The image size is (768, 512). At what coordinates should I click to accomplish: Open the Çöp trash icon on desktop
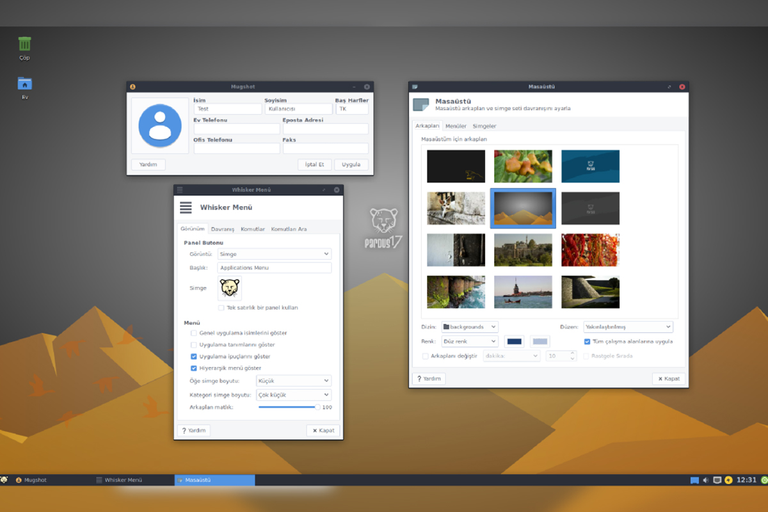[x=24, y=44]
